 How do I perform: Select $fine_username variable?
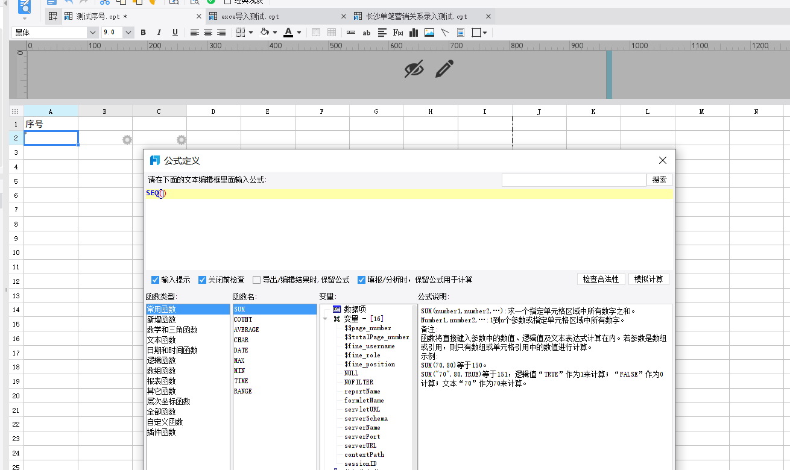(x=369, y=346)
